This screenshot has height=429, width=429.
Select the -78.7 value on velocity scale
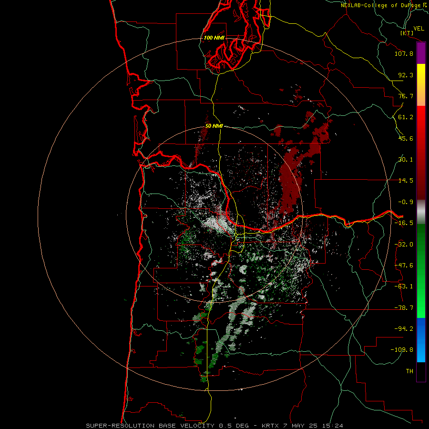(x=404, y=308)
